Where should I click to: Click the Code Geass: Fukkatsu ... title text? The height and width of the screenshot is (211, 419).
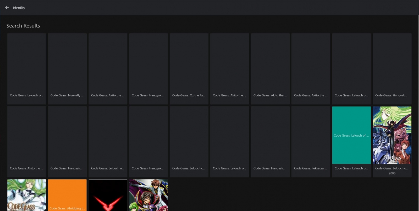pyautogui.click(x=310, y=168)
